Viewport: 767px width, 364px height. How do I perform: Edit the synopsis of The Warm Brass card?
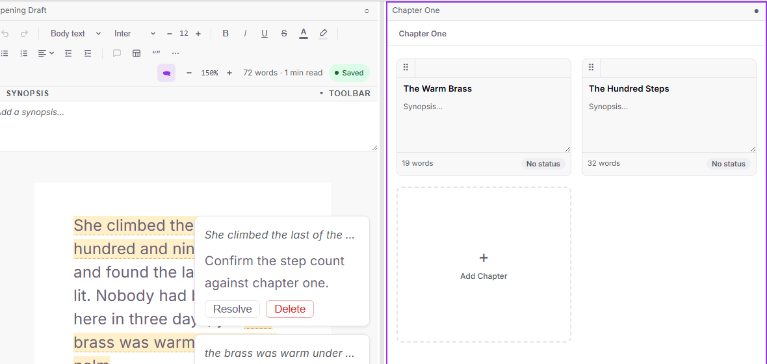[484, 125]
